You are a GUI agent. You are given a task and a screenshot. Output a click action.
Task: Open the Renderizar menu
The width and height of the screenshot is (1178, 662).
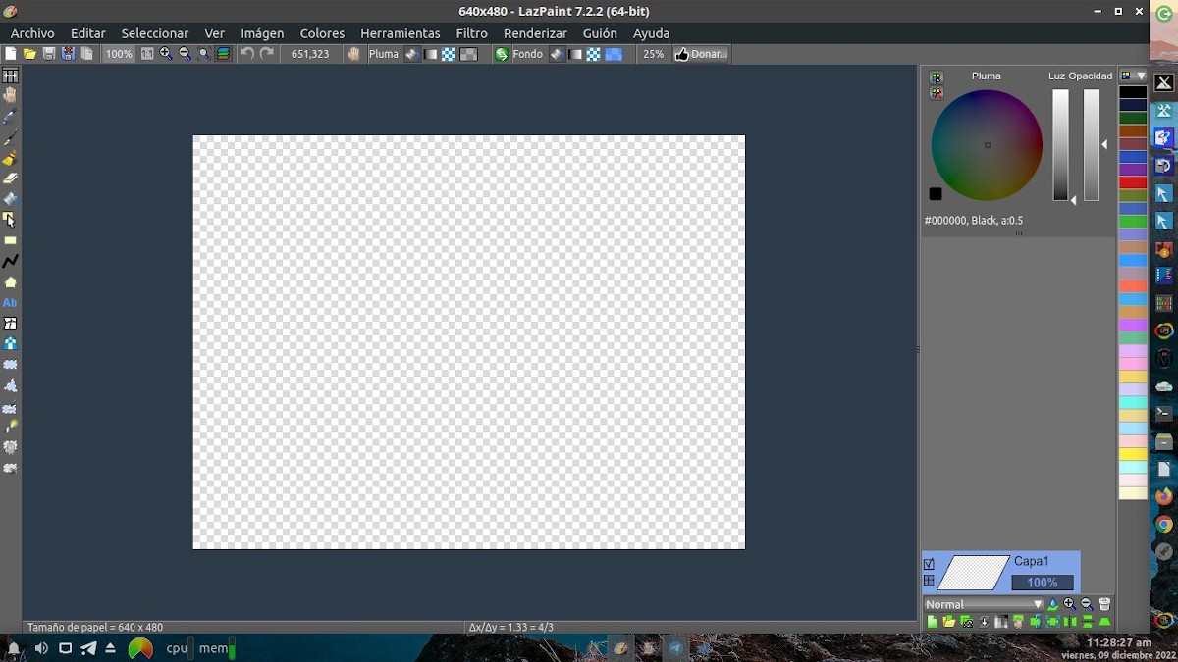click(535, 33)
